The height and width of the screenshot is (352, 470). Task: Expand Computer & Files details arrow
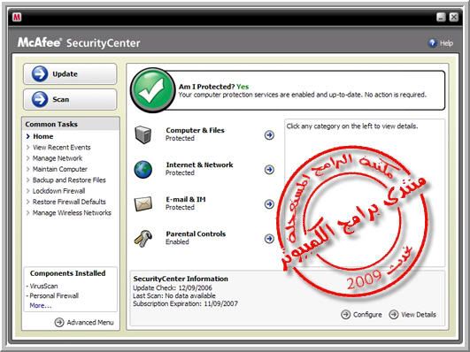point(269,135)
